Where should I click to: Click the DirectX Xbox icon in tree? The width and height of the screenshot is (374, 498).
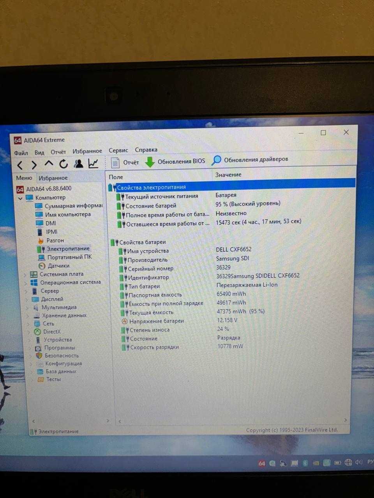[37, 331]
